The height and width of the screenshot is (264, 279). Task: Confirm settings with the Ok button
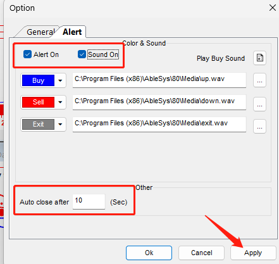[149, 253]
